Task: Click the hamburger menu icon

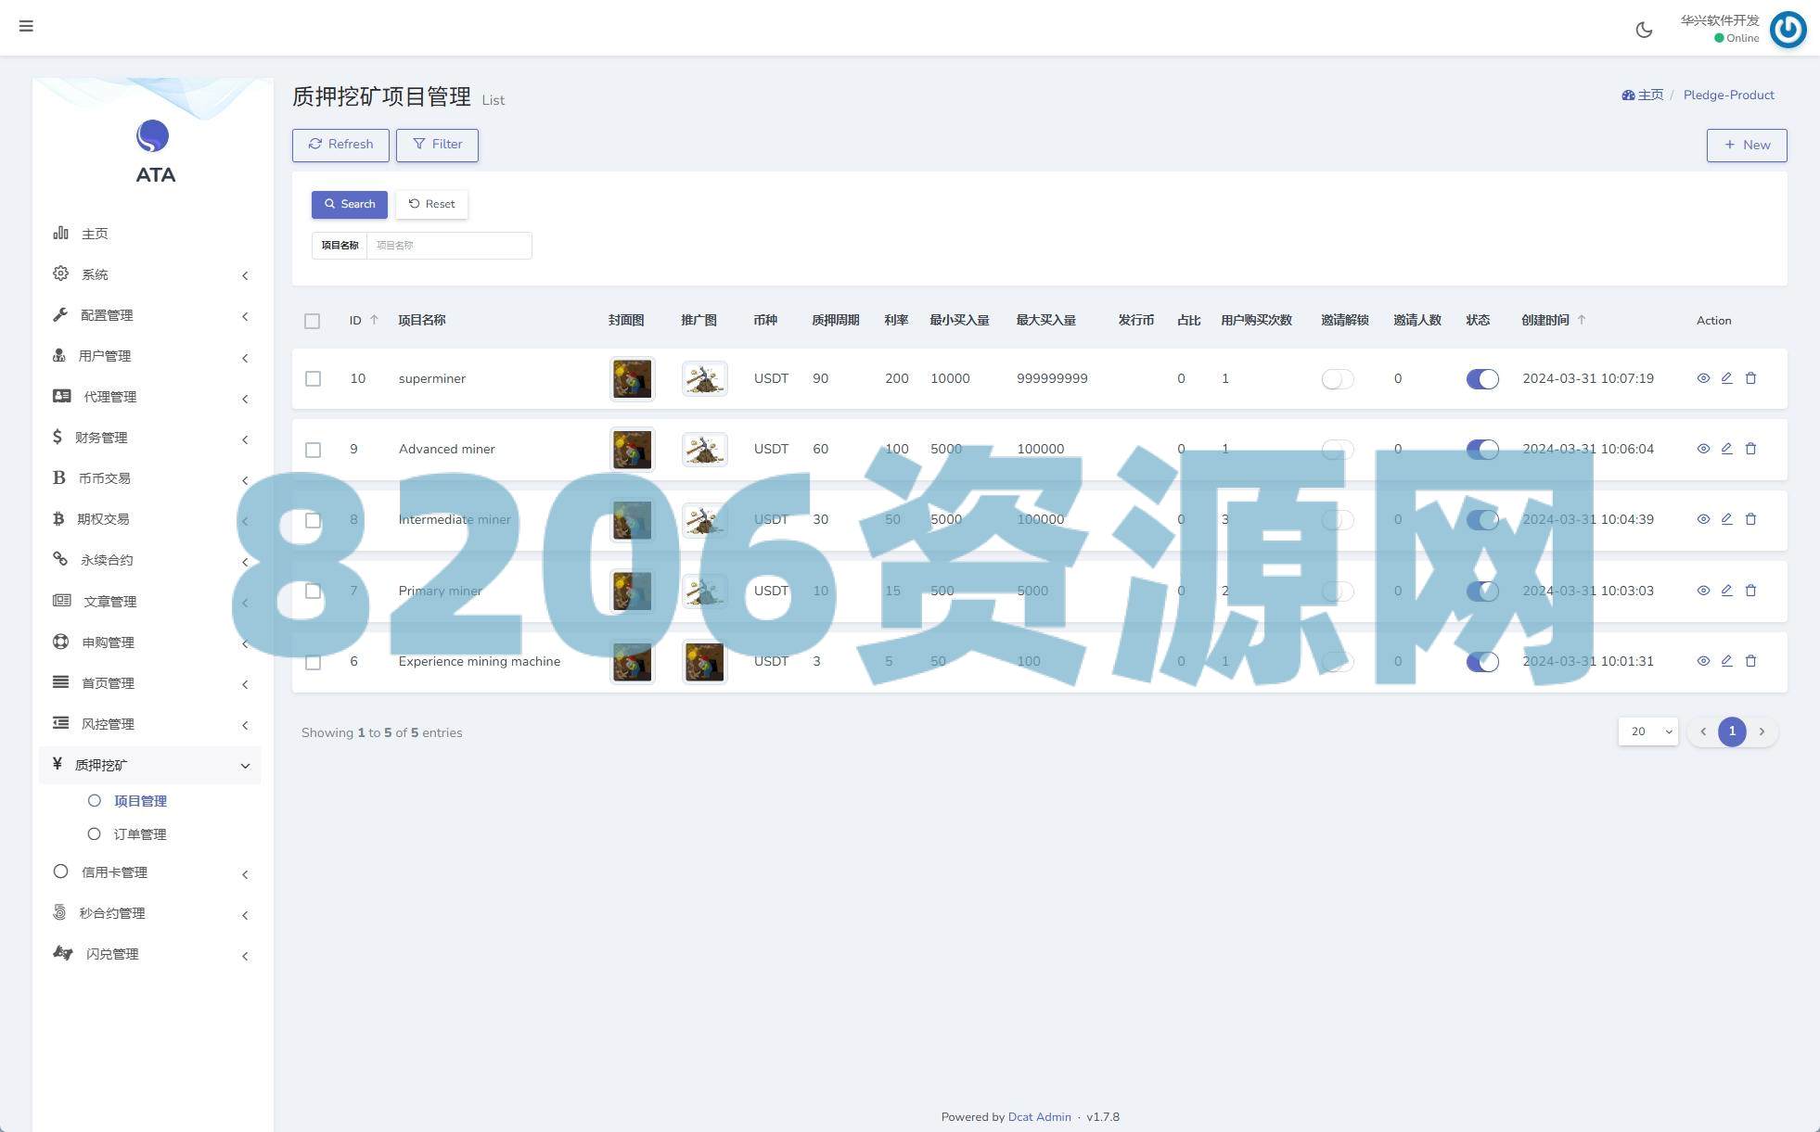Action: coord(26,26)
